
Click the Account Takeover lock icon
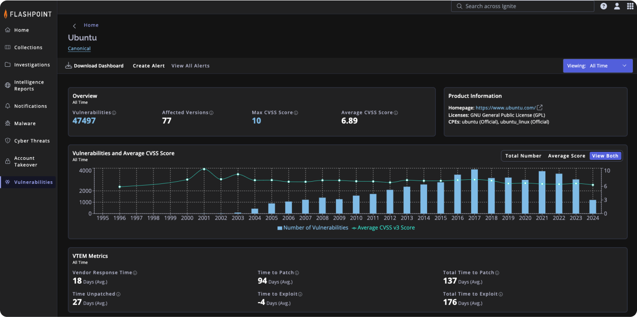(8, 162)
